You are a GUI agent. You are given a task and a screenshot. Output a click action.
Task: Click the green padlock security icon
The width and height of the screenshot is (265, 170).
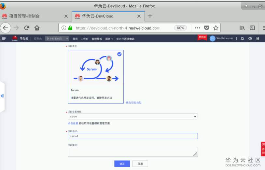(x=70, y=28)
